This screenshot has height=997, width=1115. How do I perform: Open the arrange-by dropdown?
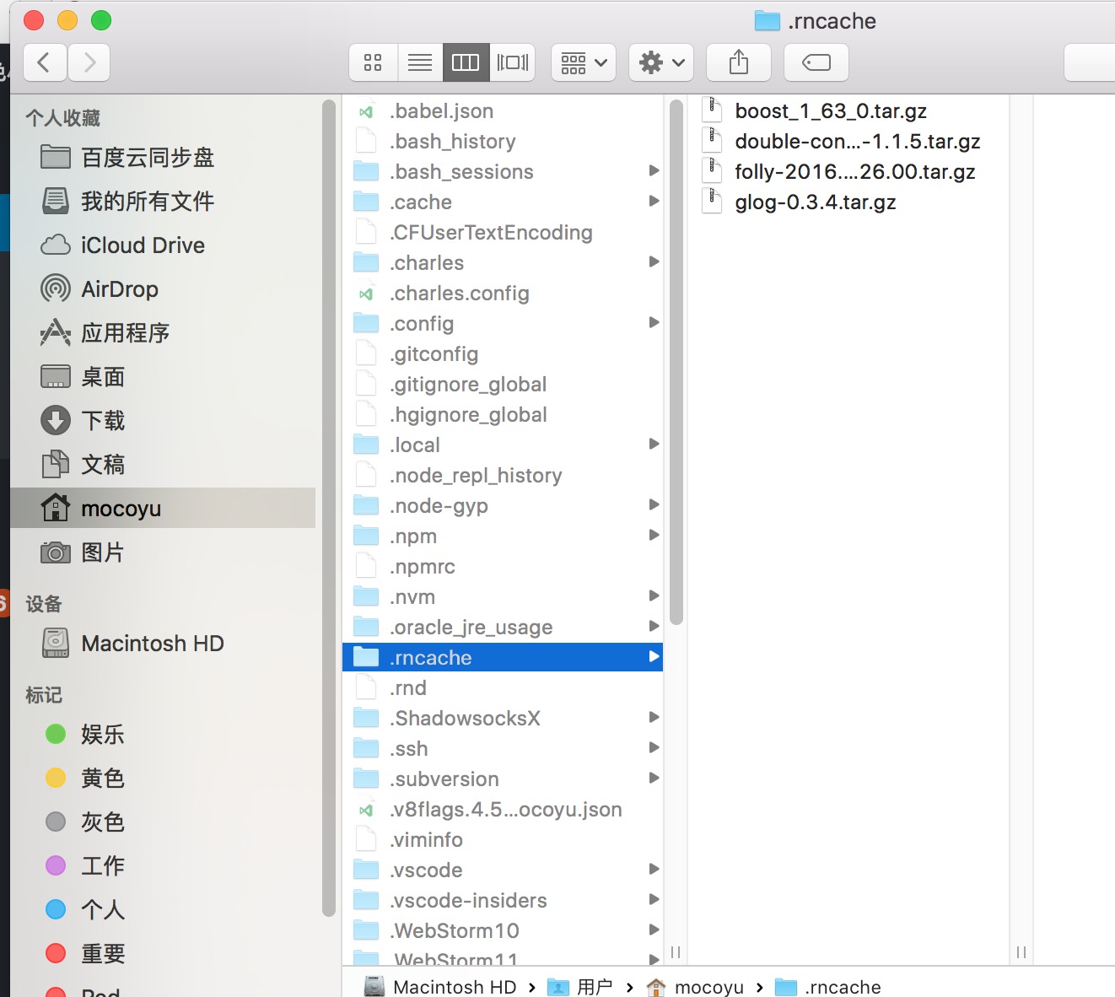(x=583, y=62)
